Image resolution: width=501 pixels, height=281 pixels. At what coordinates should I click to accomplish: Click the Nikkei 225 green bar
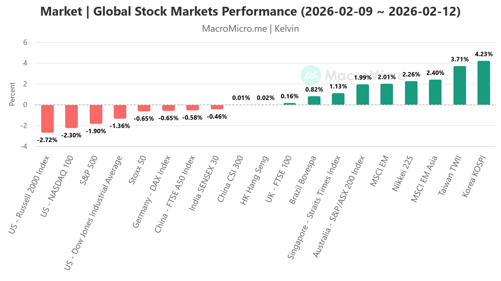point(411,93)
